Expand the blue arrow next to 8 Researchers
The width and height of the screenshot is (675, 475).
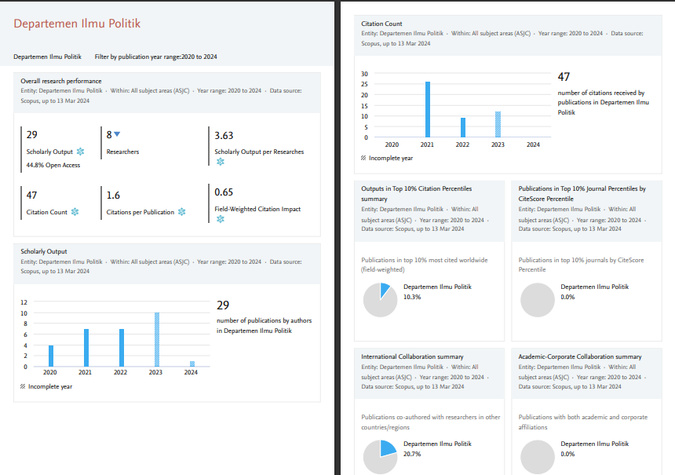click(x=117, y=134)
